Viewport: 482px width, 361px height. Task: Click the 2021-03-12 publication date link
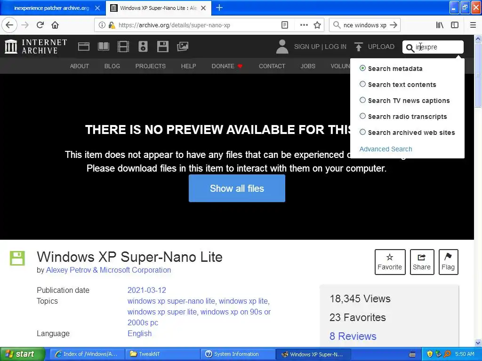[x=147, y=290]
